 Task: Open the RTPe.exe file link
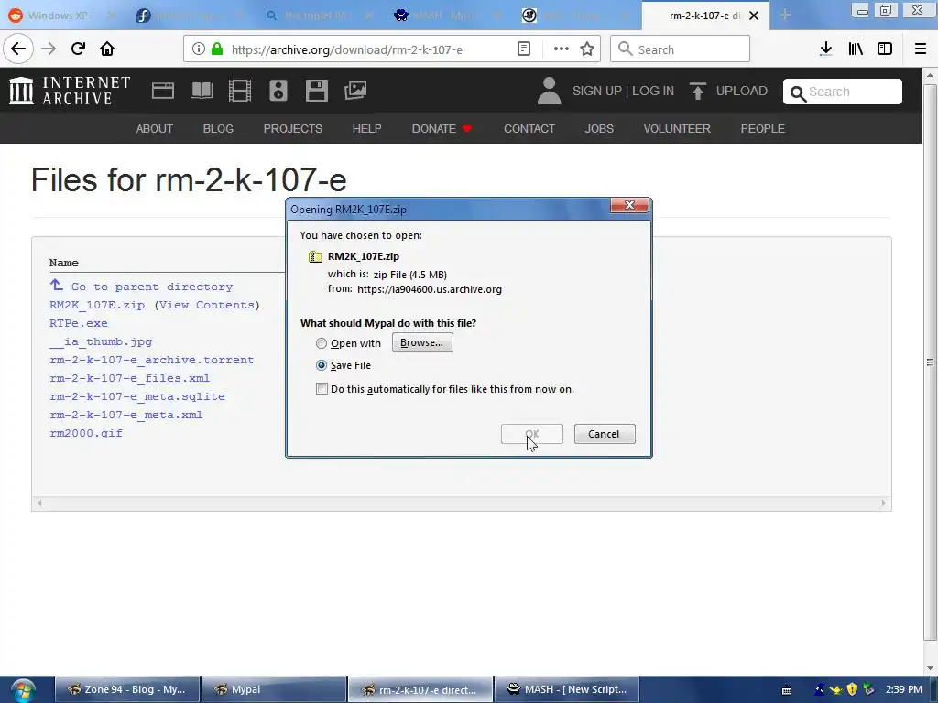tap(79, 323)
